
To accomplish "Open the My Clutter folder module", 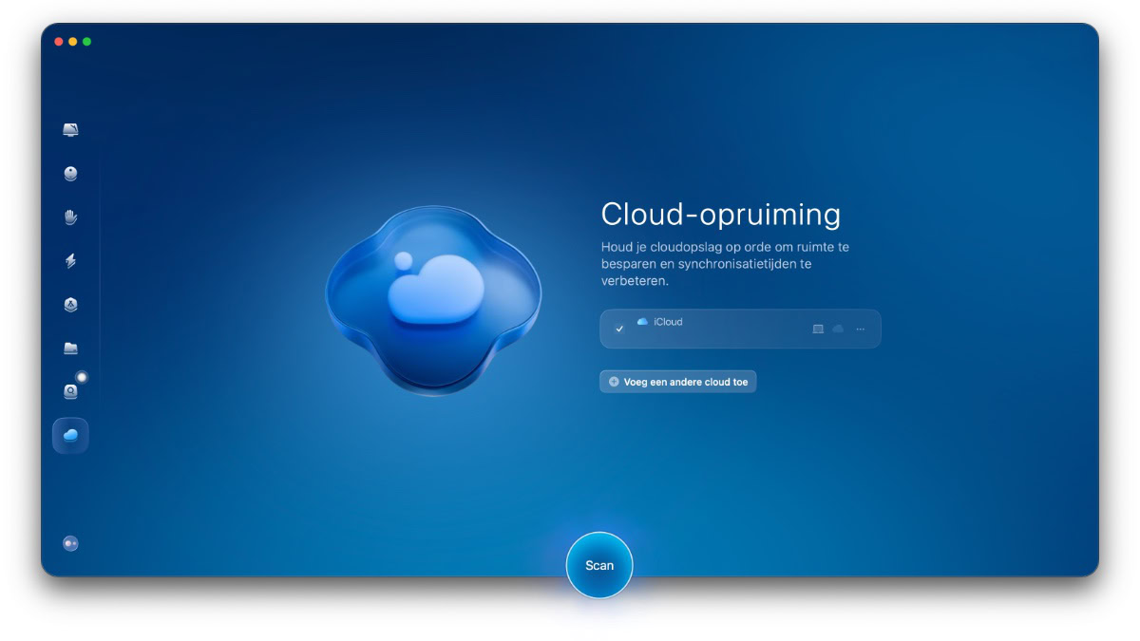I will (70, 348).
